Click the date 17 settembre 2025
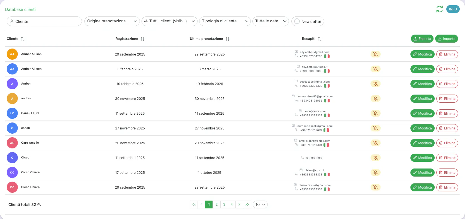 [x=130, y=173]
